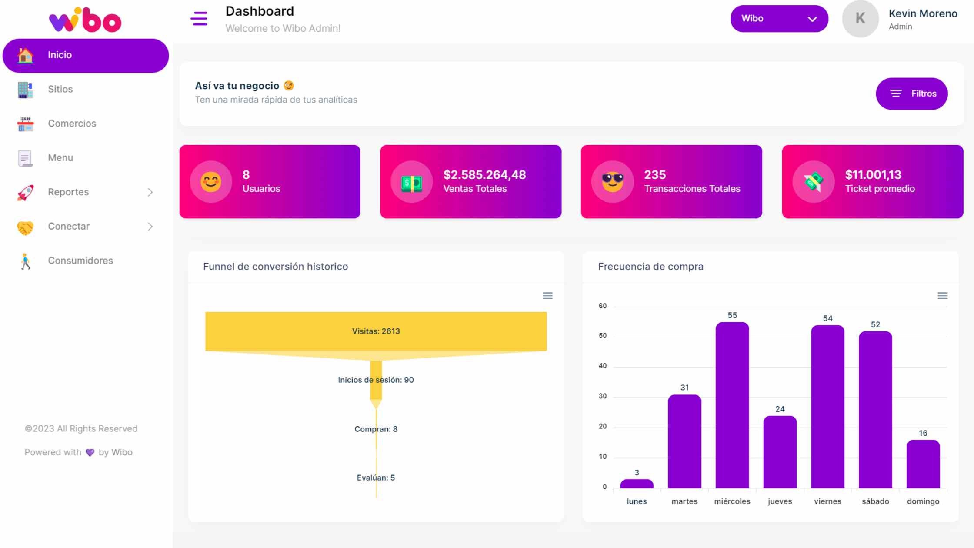Screen dimensions: 974x548
Task: Click the Consumidores sidebar icon
Action: (25, 260)
